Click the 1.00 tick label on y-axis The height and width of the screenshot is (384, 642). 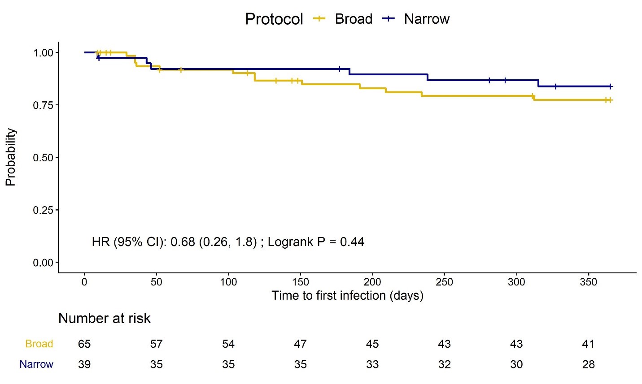pos(43,53)
